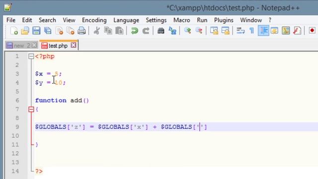
Task: Open the Run menu
Action: 202,20
